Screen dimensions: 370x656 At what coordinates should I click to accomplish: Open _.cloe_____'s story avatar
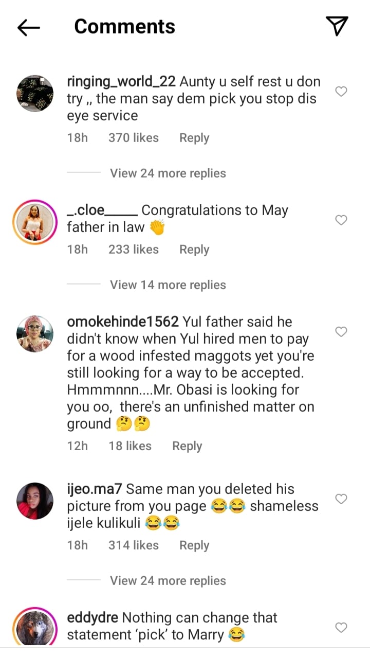(35, 222)
